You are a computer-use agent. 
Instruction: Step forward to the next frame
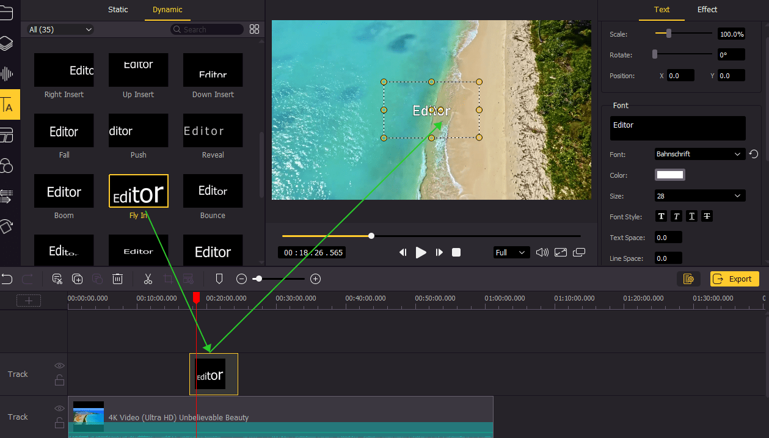pos(439,252)
